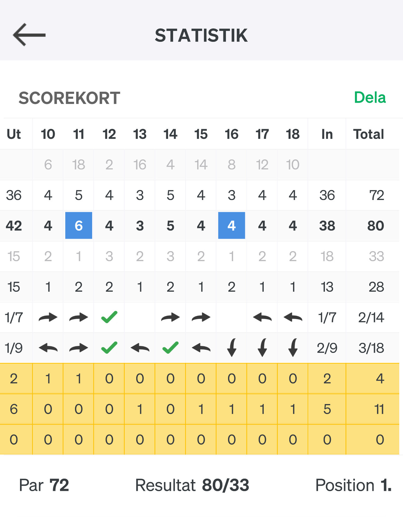The width and height of the screenshot is (403, 517).
Task: Tap the green GIR checkmark on hole 12
Action: click(x=109, y=348)
